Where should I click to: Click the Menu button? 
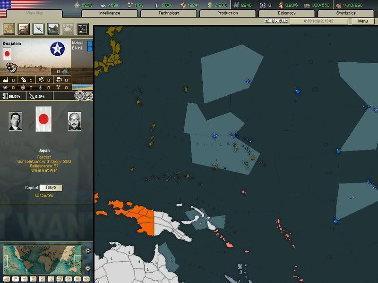362,21
